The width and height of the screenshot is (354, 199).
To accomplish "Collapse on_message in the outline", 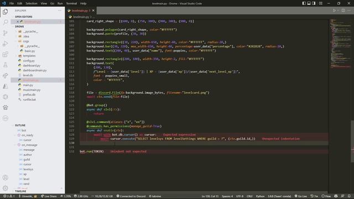I will [x=15, y=145].
